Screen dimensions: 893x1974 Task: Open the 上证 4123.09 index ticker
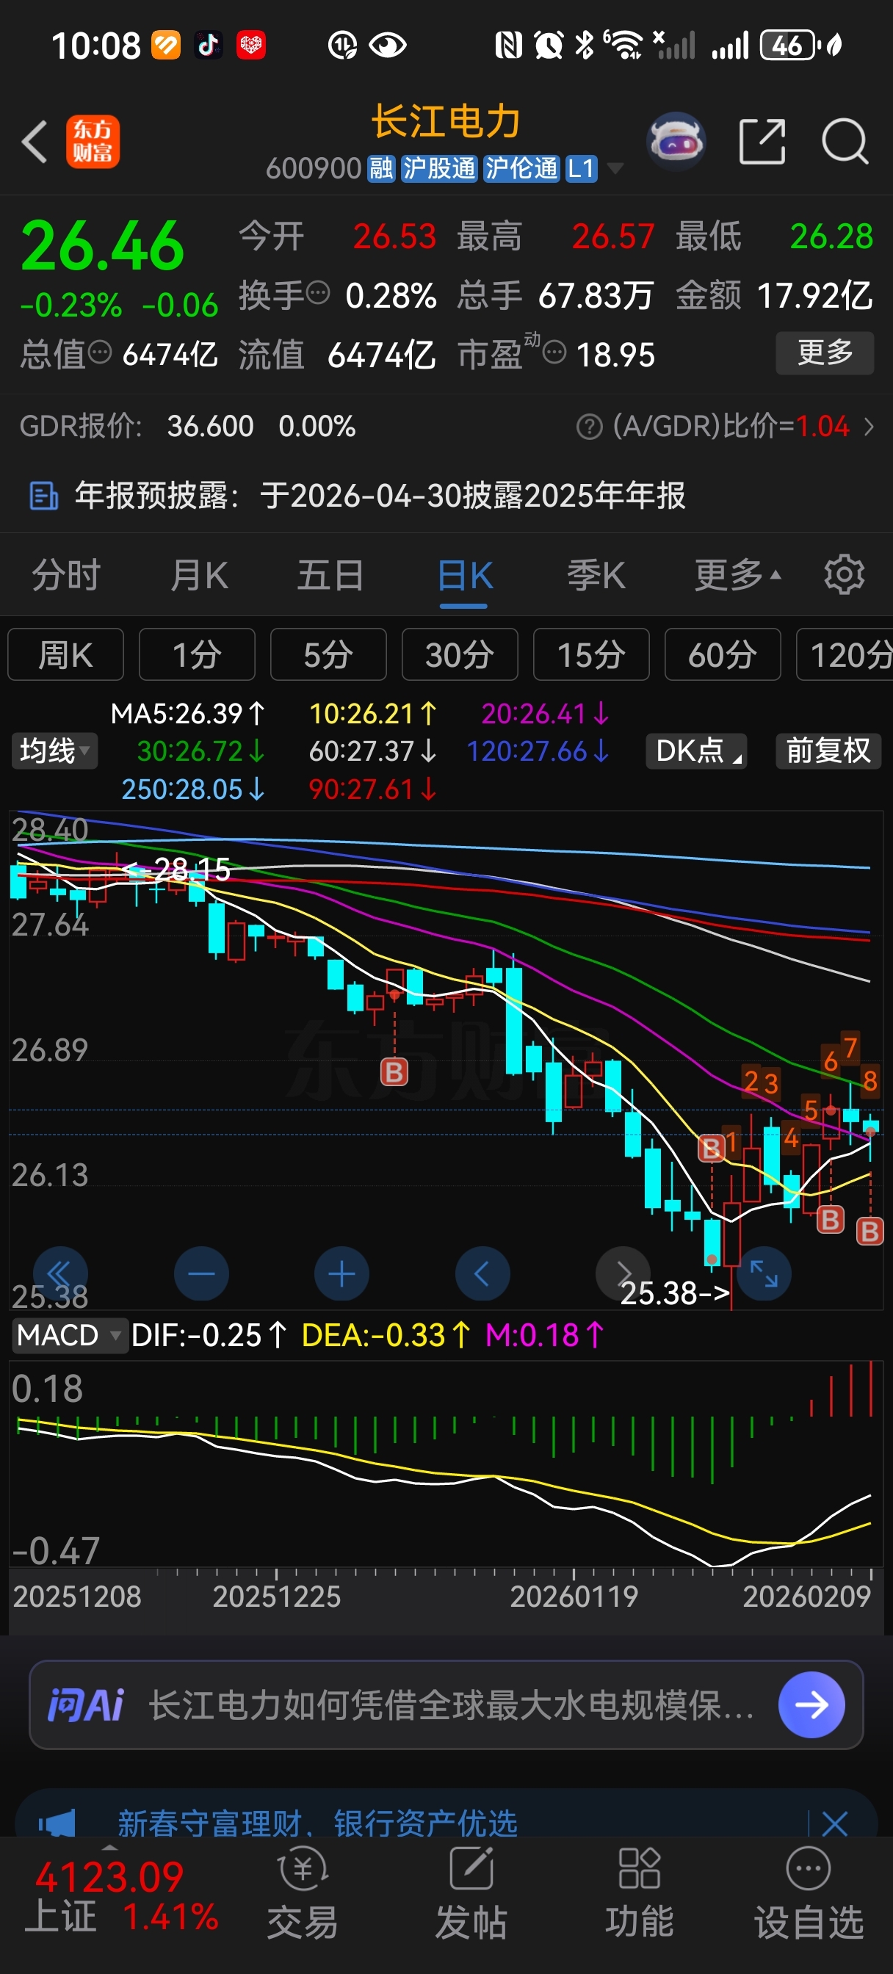tap(123, 1897)
